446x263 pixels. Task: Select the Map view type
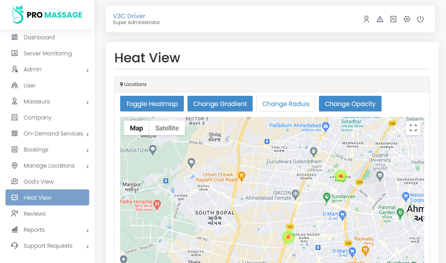137,128
